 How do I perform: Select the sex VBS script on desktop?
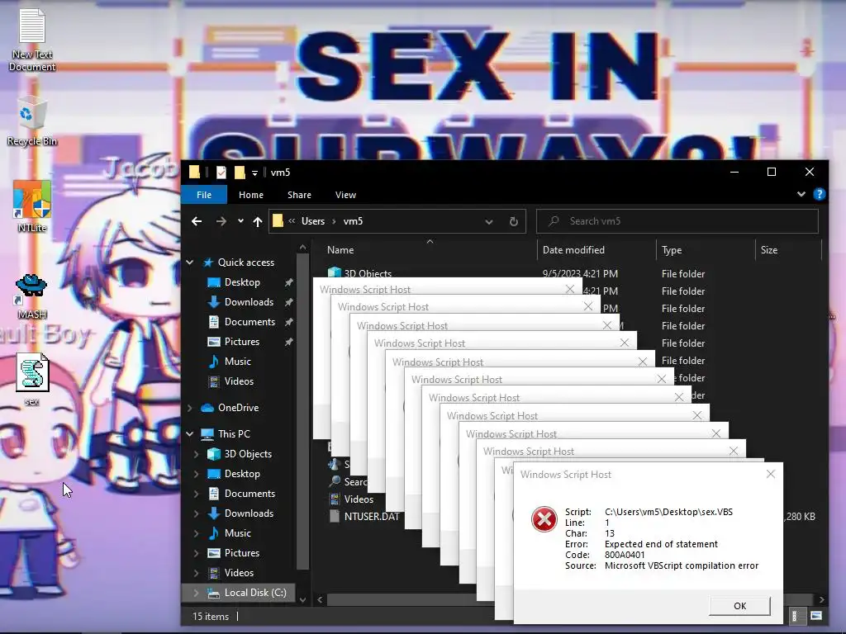click(32, 379)
